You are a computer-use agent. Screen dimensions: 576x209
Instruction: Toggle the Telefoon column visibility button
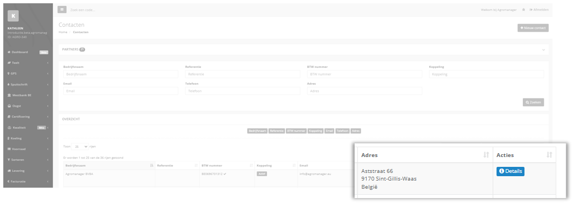point(343,131)
